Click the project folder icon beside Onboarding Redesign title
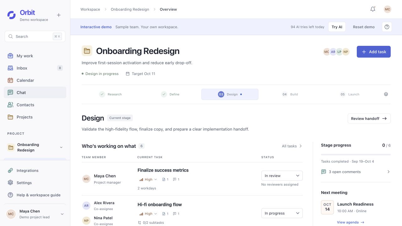The width and height of the screenshot is (402, 226). click(87, 51)
